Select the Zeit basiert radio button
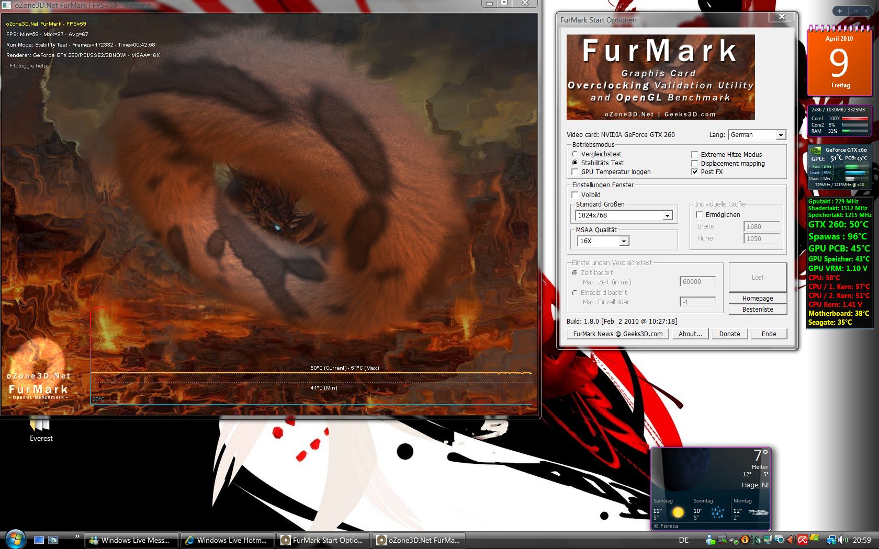 pyautogui.click(x=575, y=272)
